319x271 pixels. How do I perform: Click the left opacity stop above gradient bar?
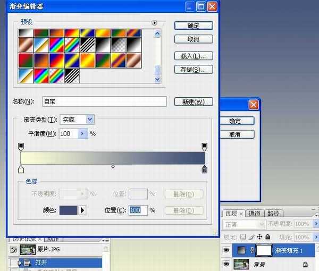[x=21, y=147]
